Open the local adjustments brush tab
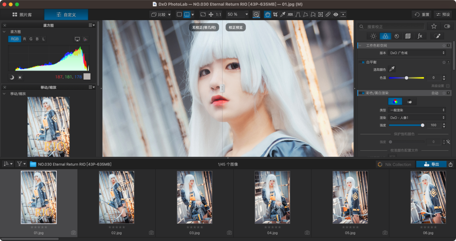Viewport: 456px width, 241px height. tap(437, 36)
